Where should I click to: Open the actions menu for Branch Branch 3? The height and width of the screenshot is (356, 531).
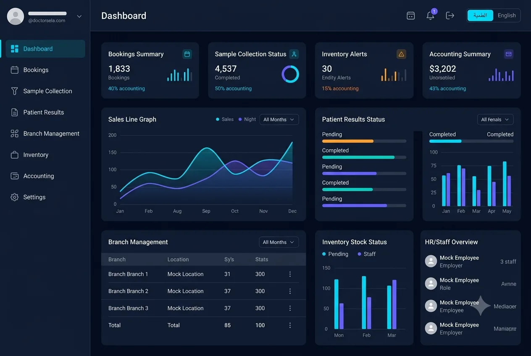click(290, 308)
